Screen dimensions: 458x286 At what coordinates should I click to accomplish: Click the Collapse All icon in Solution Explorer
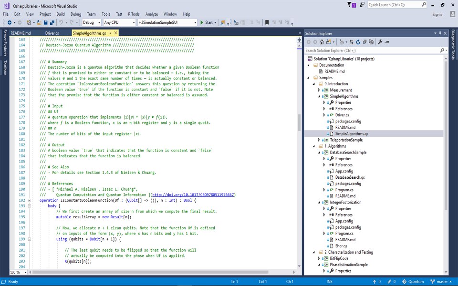point(364,42)
